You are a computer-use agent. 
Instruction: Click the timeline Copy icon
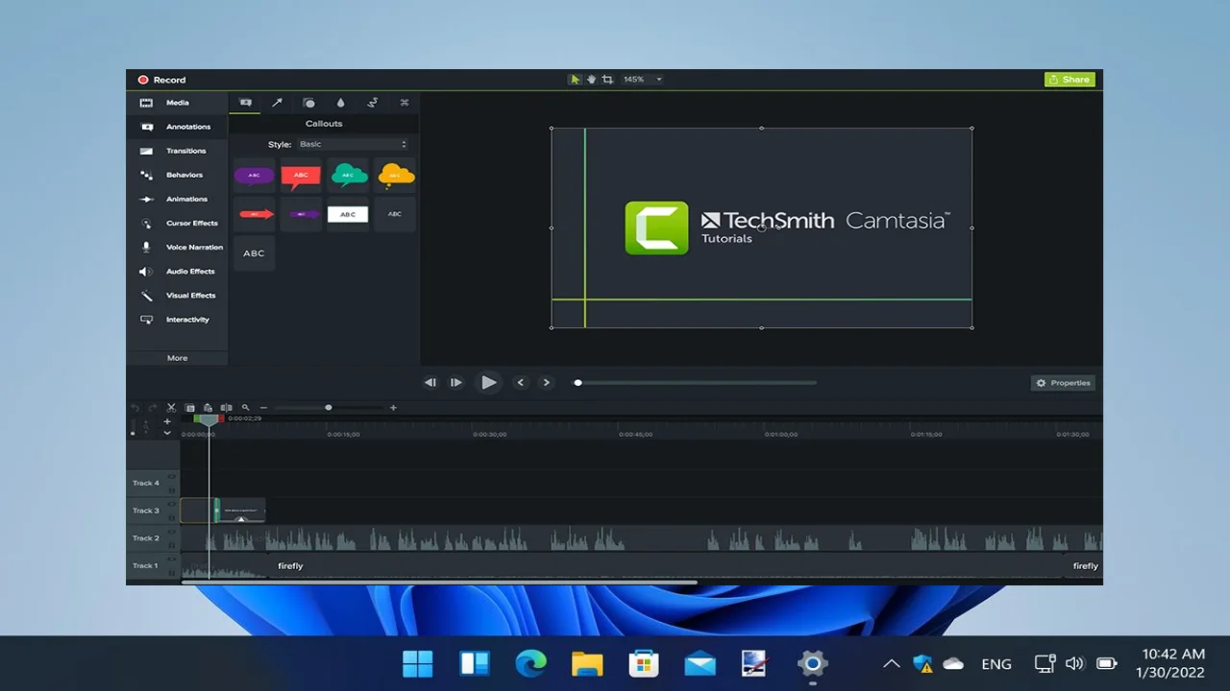pyautogui.click(x=189, y=408)
